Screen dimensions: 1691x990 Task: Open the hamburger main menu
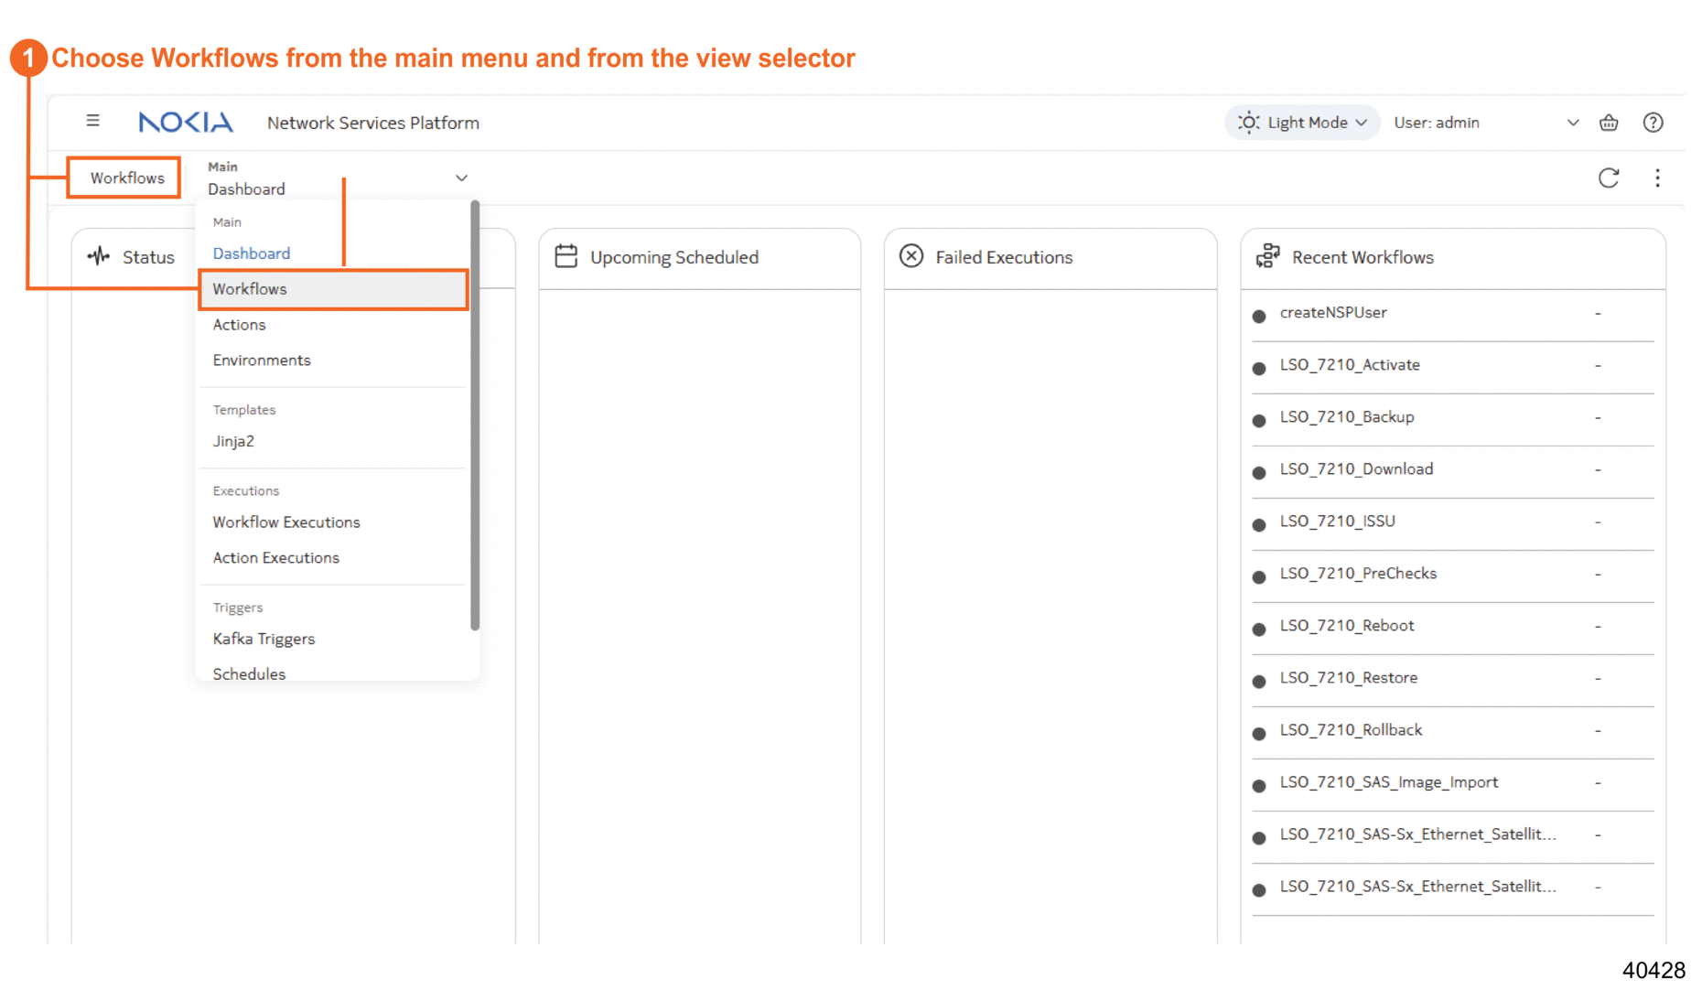pyautogui.click(x=92, y=121)
